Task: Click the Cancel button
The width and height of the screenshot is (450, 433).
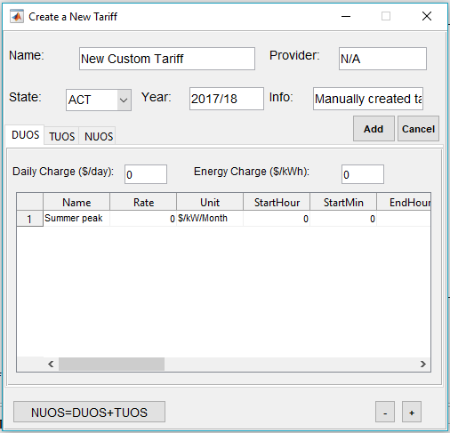Action: point(418,129)
